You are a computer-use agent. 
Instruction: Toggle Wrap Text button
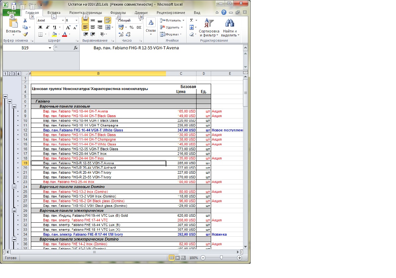point(108,21)
